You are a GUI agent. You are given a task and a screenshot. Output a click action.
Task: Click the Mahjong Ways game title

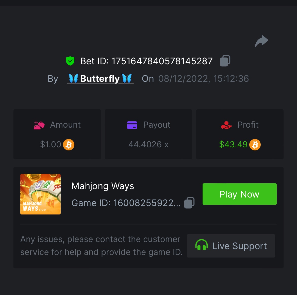[103, 186]
